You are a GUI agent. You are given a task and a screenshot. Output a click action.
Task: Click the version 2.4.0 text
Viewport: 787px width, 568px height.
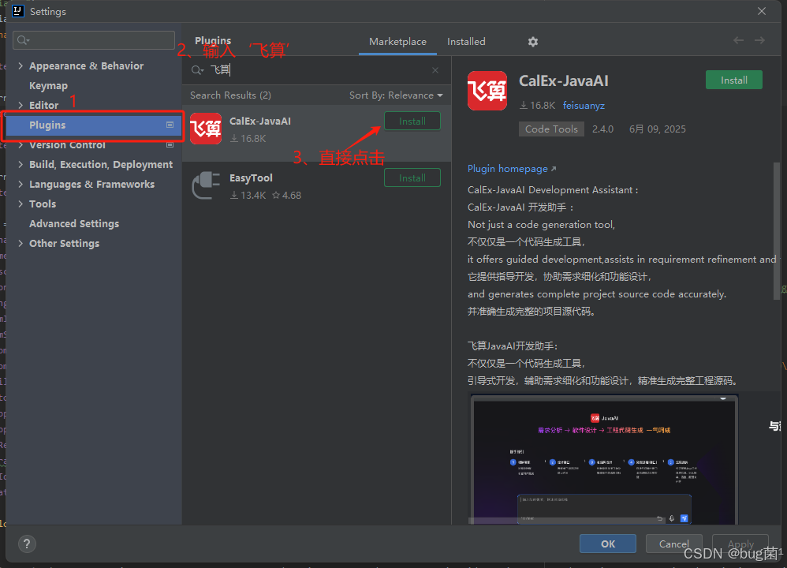click(602, 129)
